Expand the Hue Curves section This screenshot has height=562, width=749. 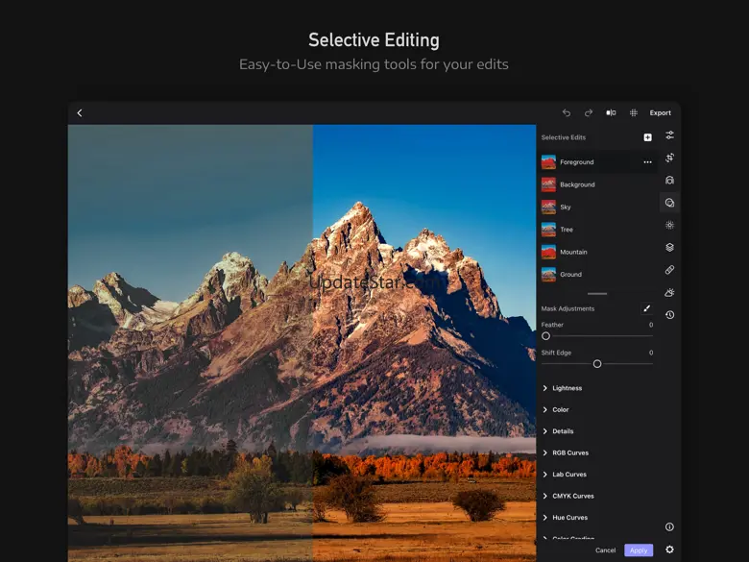tap(569, 518)
